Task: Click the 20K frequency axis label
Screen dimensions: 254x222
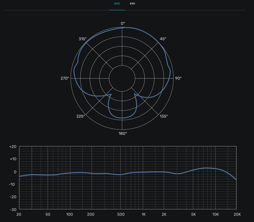Action: (x=237, y=214)
